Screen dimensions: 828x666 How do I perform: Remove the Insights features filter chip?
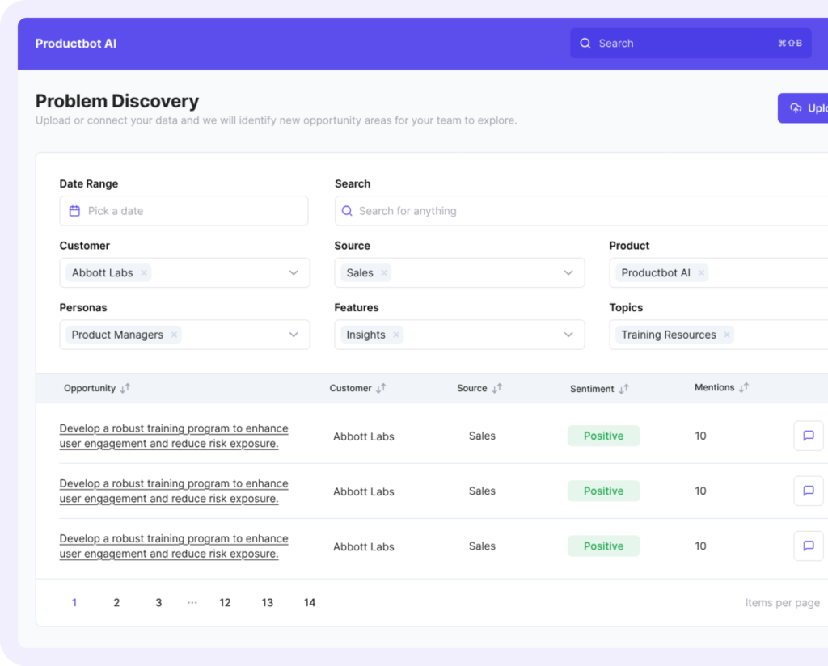point(396,334)
